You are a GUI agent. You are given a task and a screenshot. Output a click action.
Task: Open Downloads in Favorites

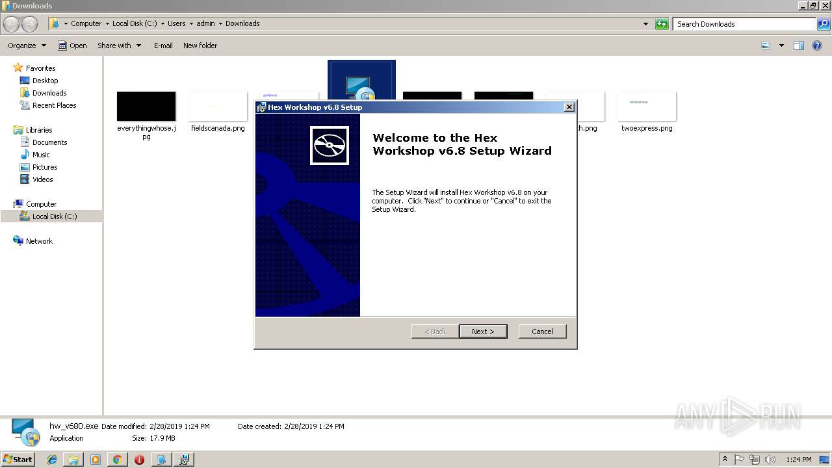click(49, 93)
